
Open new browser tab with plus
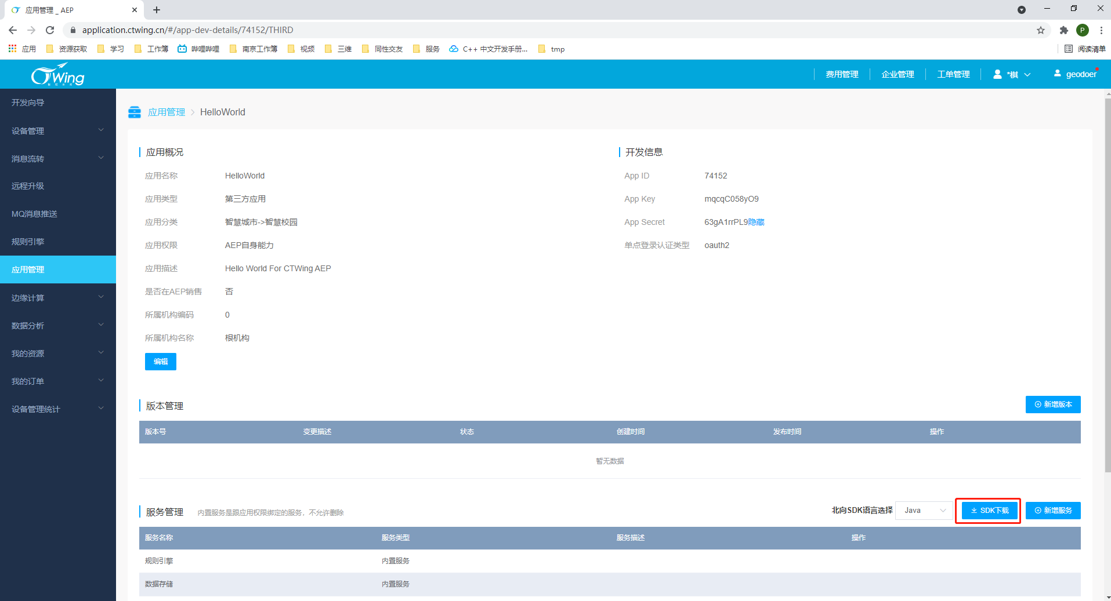[x=157, y=10]
